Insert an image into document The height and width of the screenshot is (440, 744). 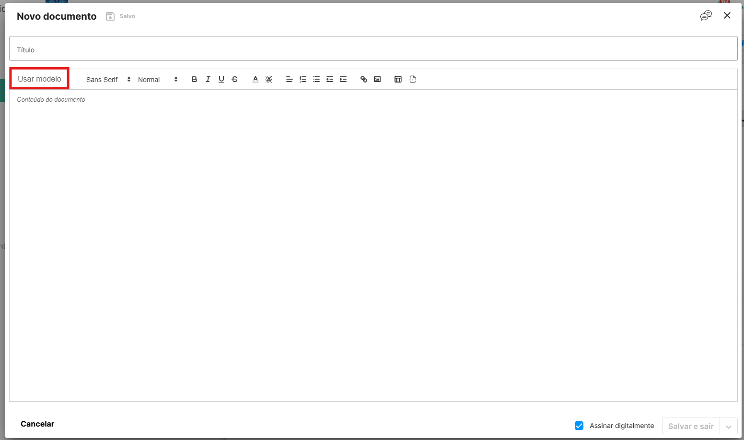(x=377, y=79)
